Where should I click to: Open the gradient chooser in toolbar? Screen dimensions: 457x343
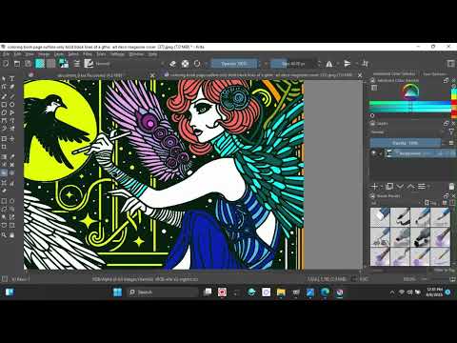point(40,64)
